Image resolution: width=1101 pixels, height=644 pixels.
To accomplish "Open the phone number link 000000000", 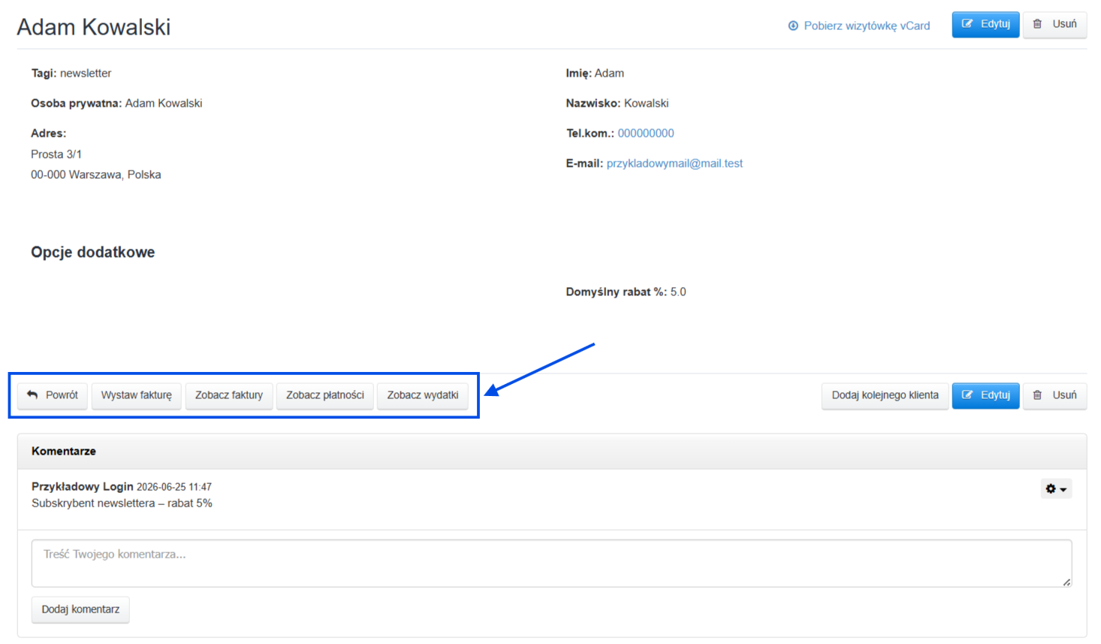I will click(x=646, y=133).
